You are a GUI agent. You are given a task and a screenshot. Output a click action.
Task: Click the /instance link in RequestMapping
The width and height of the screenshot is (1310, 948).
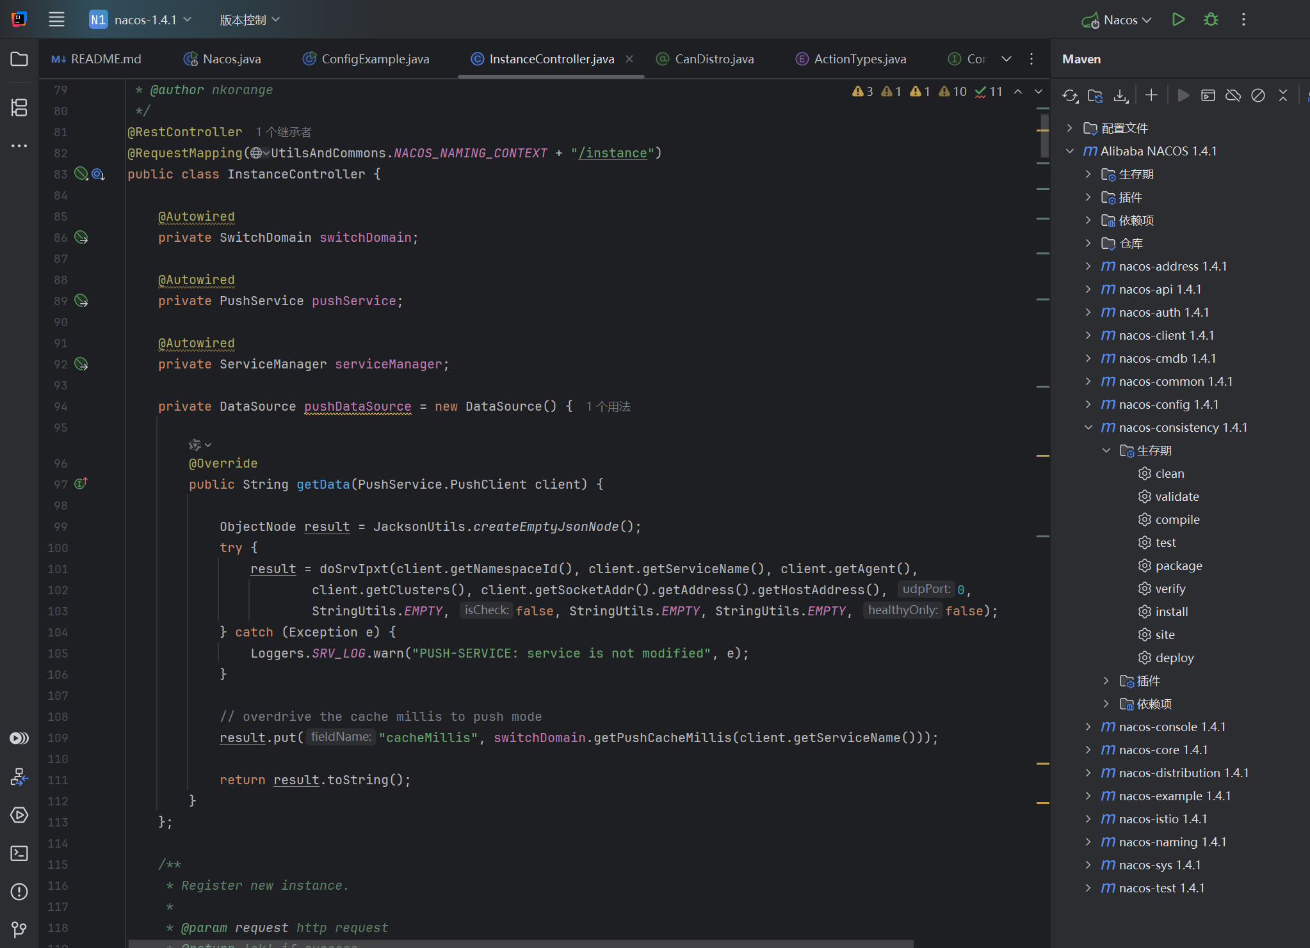(x=613, y=153)
